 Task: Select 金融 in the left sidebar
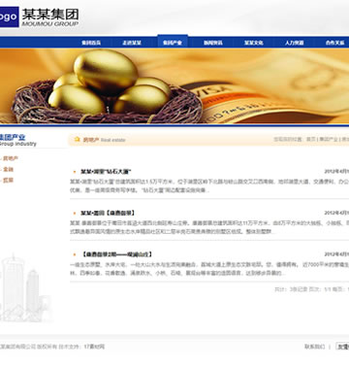[9, 169]
